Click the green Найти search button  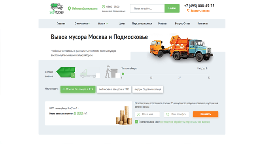pos(172,8)
